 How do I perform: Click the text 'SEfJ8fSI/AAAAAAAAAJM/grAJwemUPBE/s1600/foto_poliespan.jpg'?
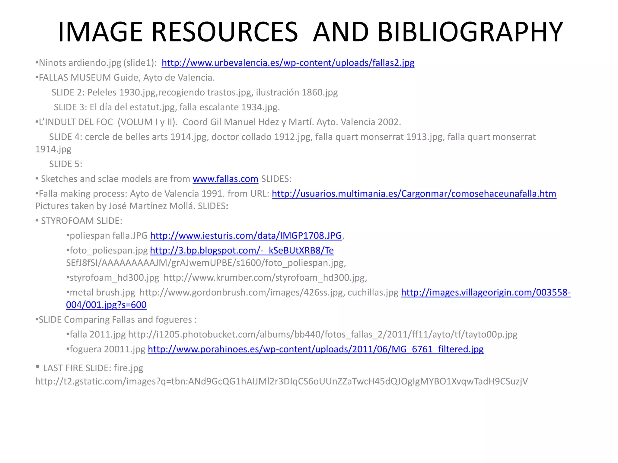pos(205,263)
